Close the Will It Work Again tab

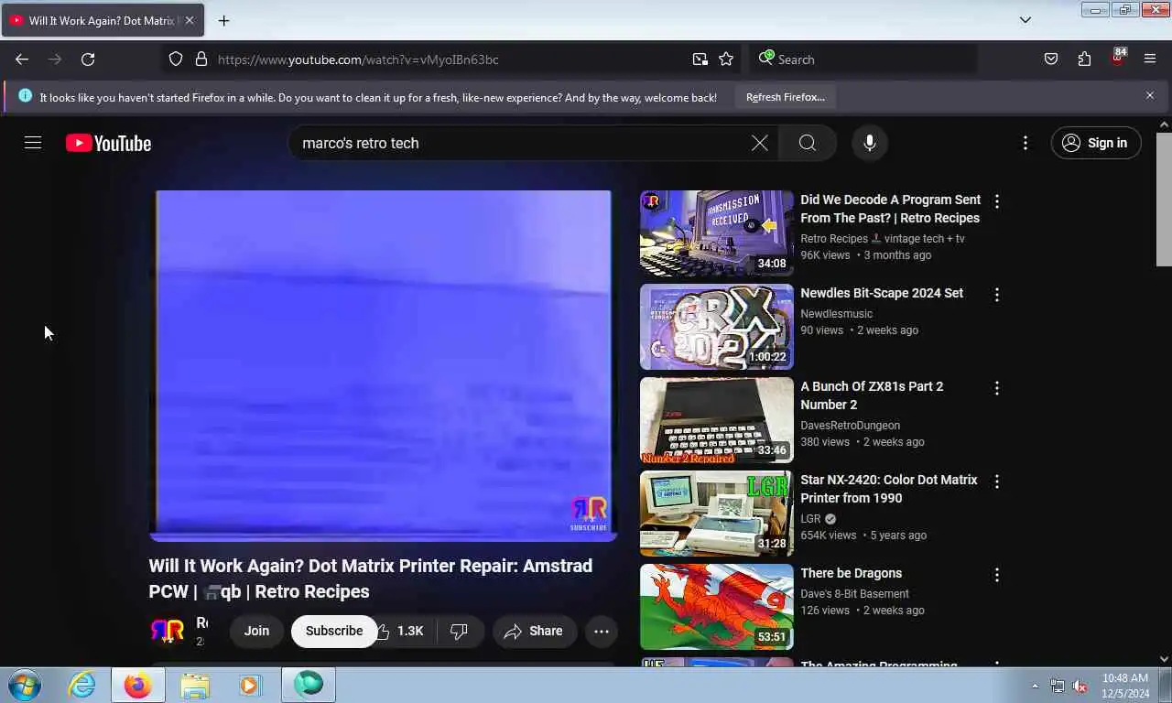coord(190,20)
